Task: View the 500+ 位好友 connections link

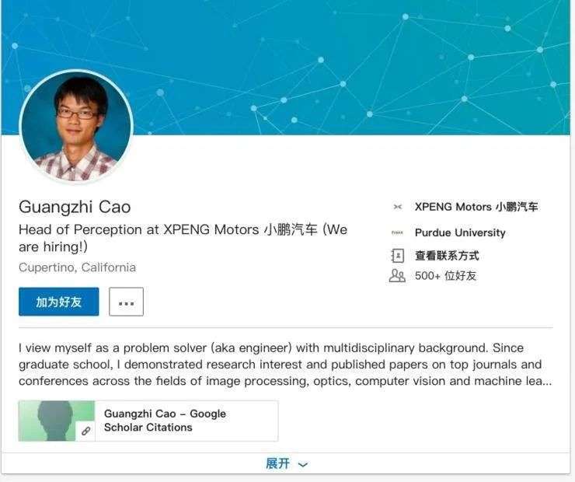Action: click(445, 275)
